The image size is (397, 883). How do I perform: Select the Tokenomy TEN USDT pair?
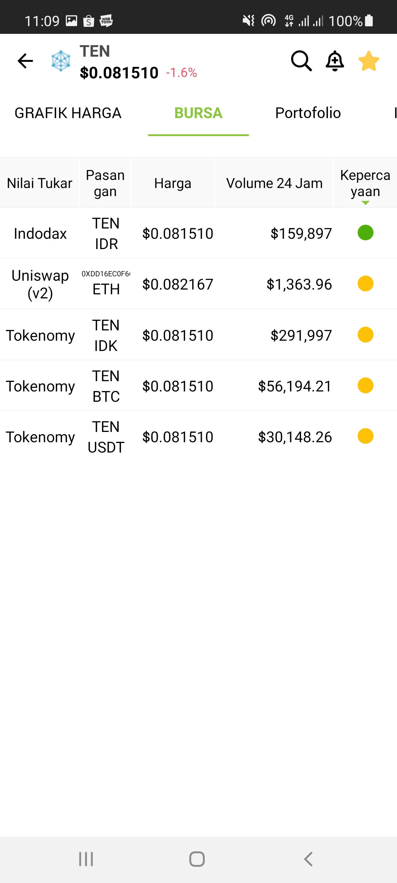[x=198, y=437]
